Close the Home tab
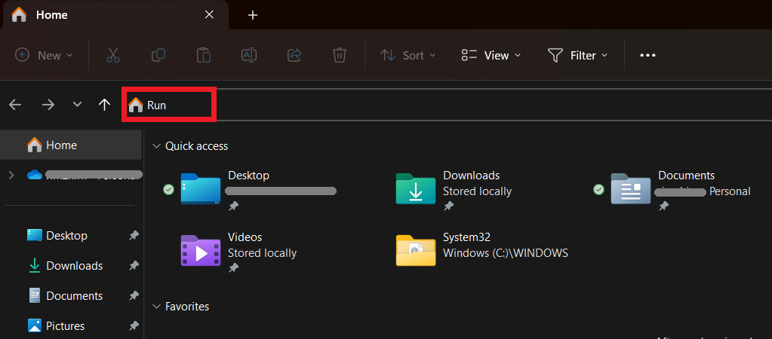The image size is (772, 339). 209,15
